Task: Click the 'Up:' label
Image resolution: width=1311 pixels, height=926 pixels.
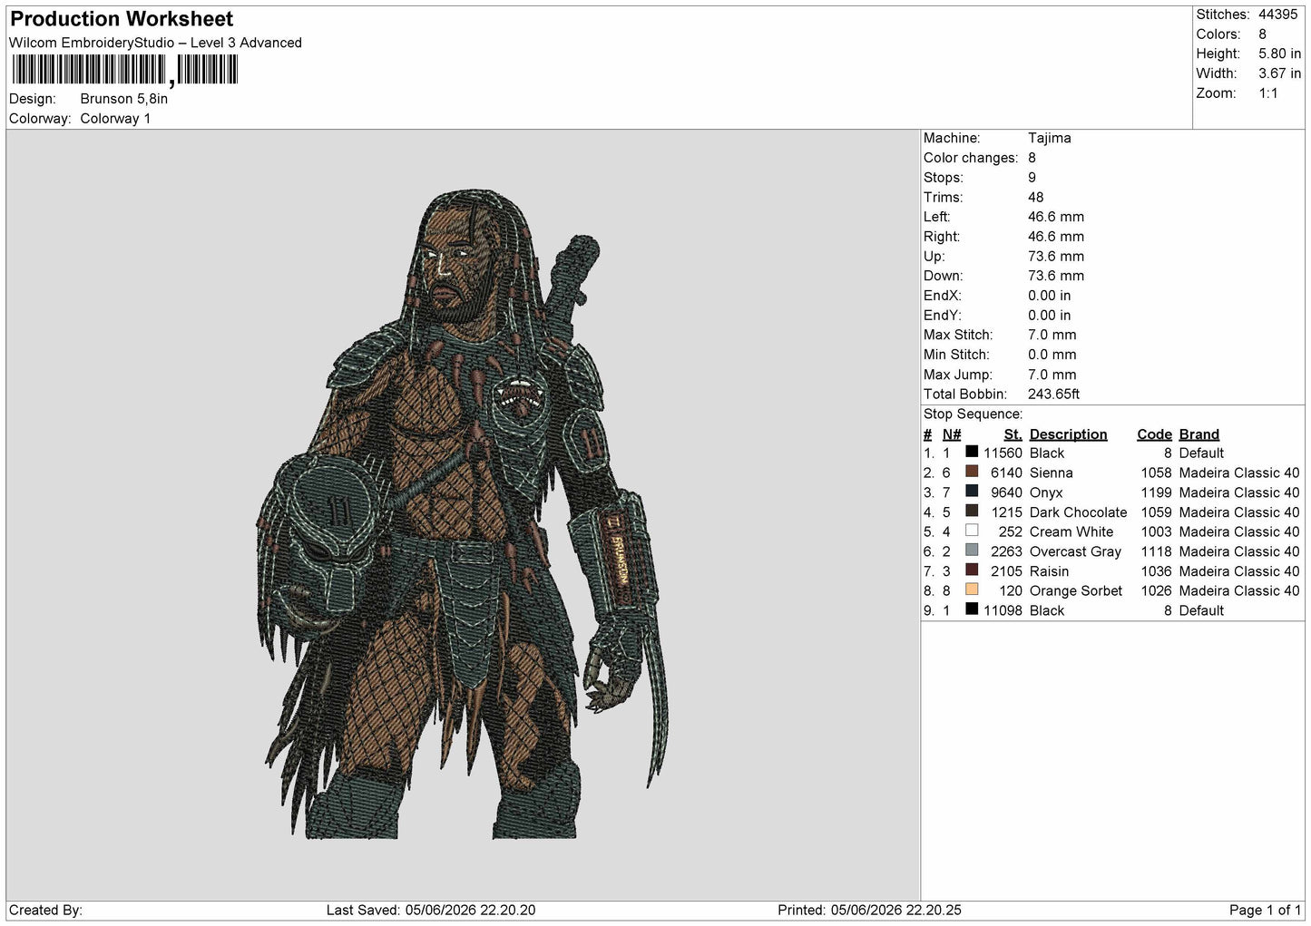Action: (934, 257)
